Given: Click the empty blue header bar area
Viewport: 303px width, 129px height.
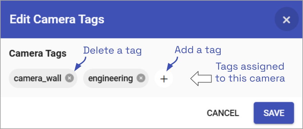Looking at the screenshot, I should (x=189, y=20).
